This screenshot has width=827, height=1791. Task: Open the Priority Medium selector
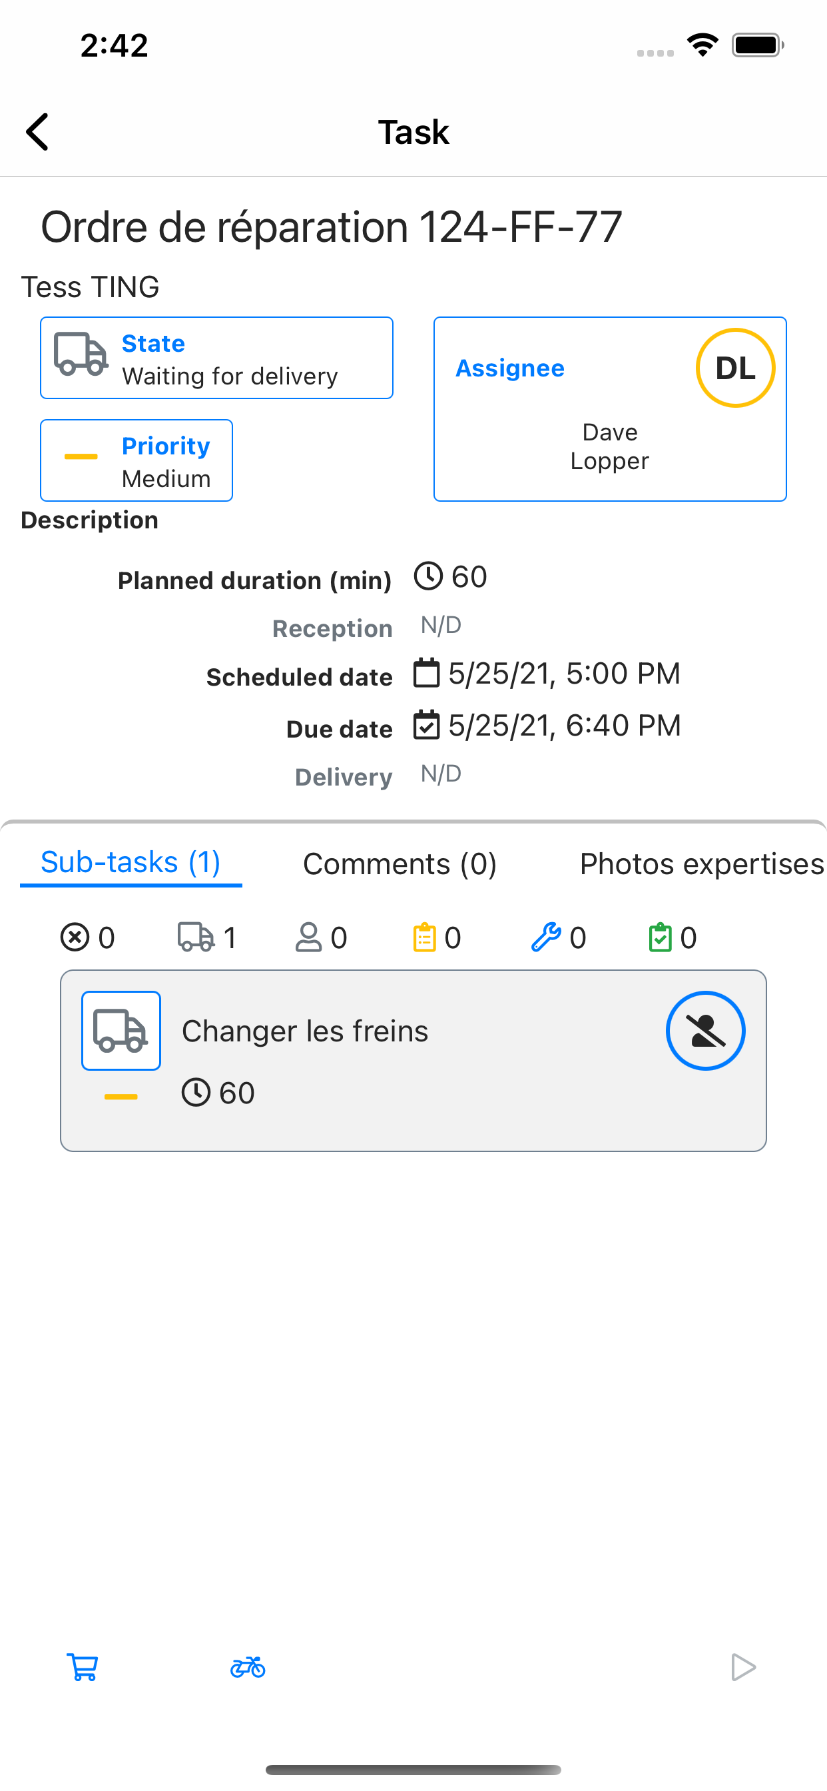[x=137, y=460]
